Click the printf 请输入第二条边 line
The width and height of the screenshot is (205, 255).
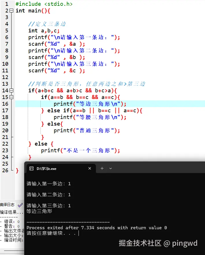(x=74, y=51)
